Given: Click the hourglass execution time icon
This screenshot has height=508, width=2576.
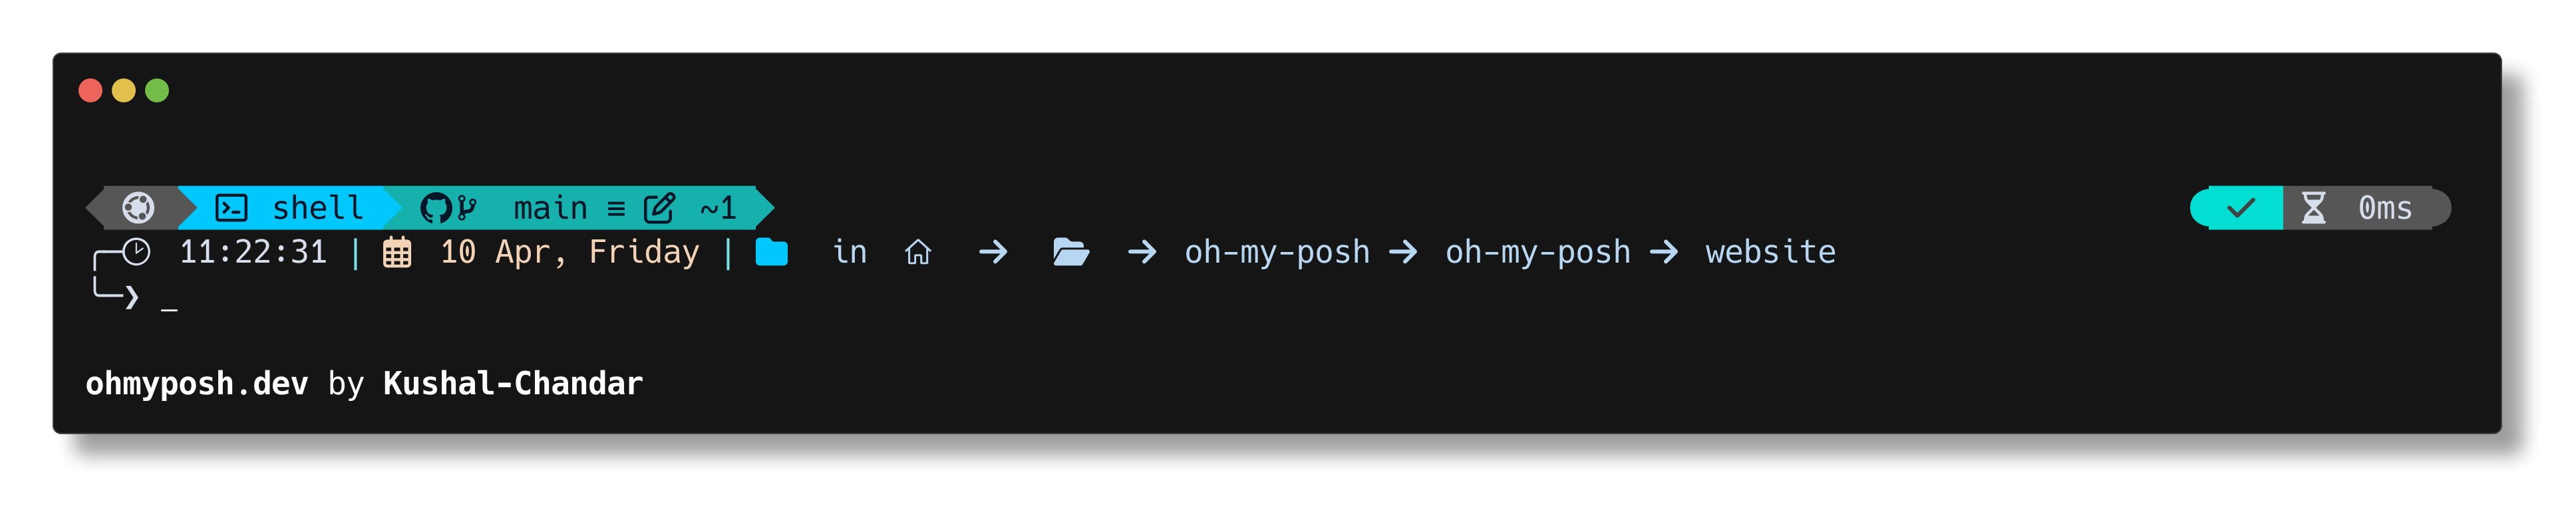Looking at the screenshot, I should pos(2313,208).
